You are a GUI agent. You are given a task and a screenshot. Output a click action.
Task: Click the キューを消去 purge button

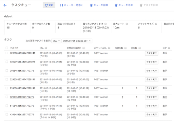[124, 5]
